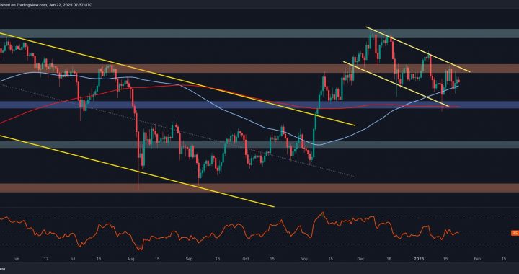Click the orange RSI label badge
The image size is (519, 274).
515,233
